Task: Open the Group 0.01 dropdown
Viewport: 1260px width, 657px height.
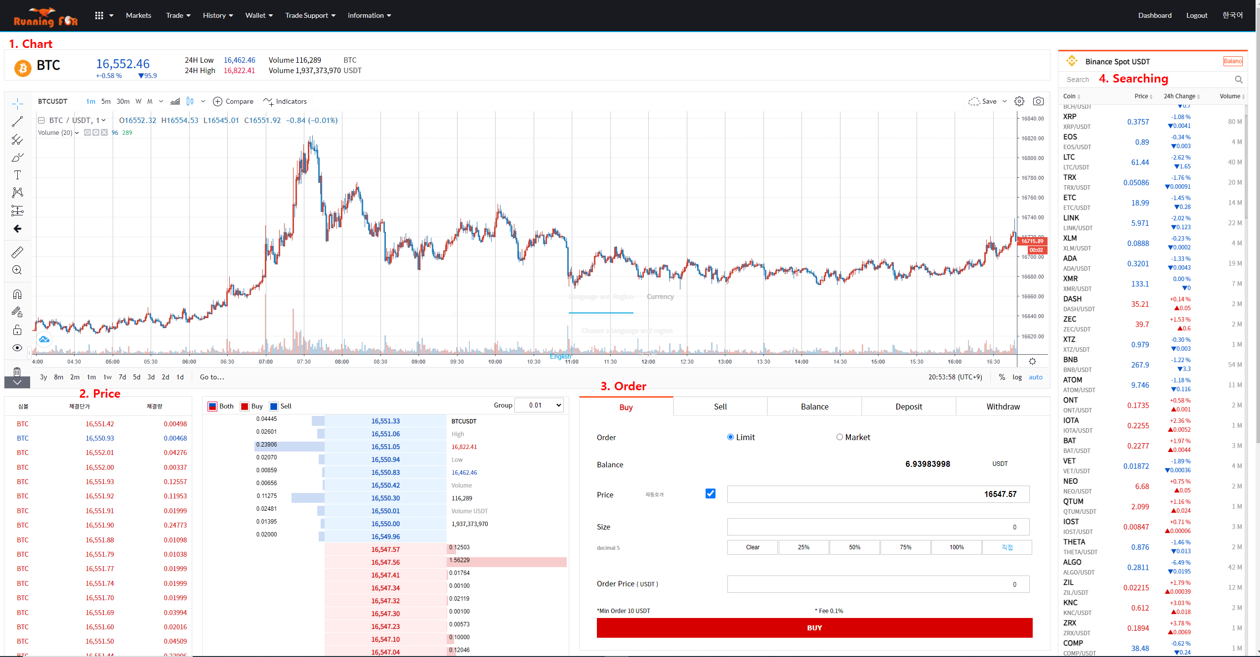Action: 539,406
